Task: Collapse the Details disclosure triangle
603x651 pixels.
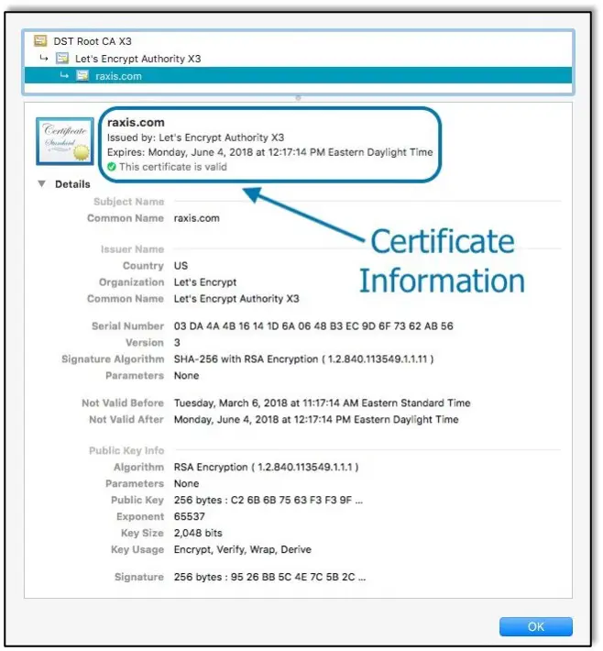Action: tap(41, 183)
